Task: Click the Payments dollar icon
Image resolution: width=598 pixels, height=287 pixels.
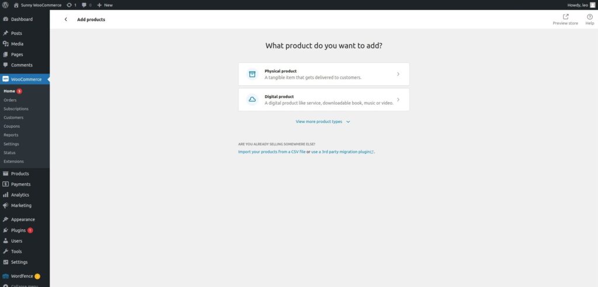Action: point(5,184)
